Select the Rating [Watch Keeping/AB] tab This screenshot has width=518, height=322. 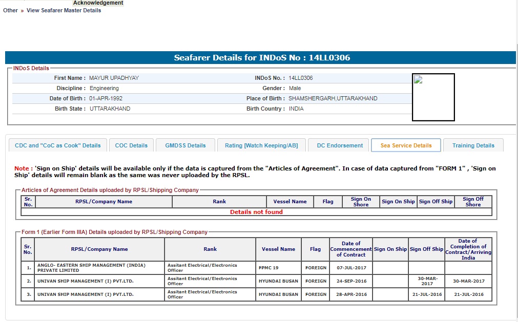click(261, 145)
